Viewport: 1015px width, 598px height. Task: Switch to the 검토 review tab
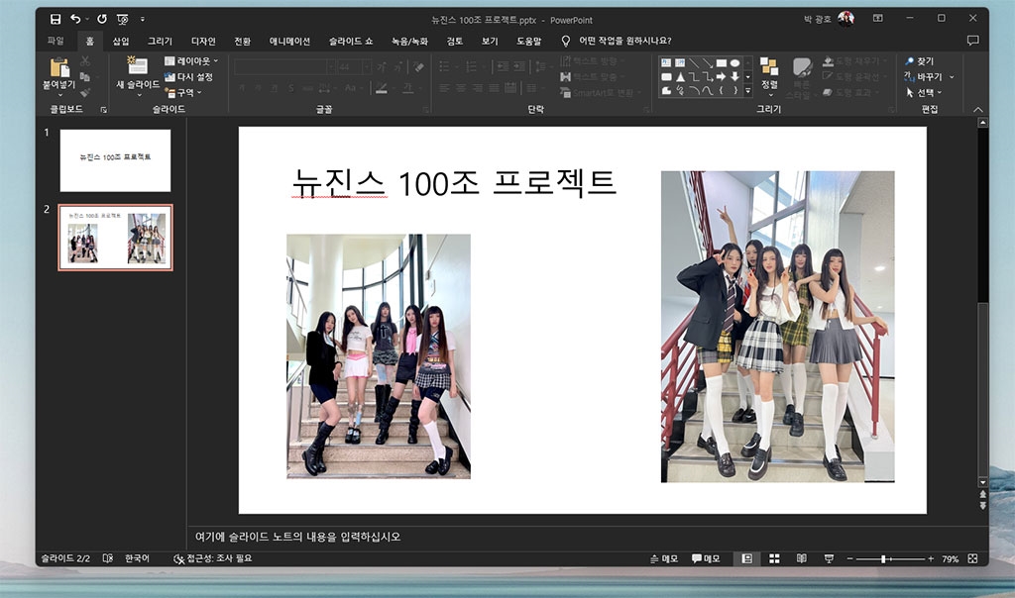(454, 41)
